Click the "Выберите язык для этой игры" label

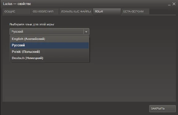pos(32,24)
